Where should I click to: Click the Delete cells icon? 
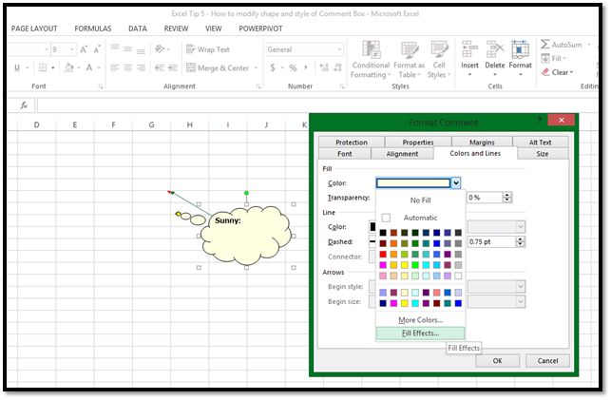pos(495,49)
